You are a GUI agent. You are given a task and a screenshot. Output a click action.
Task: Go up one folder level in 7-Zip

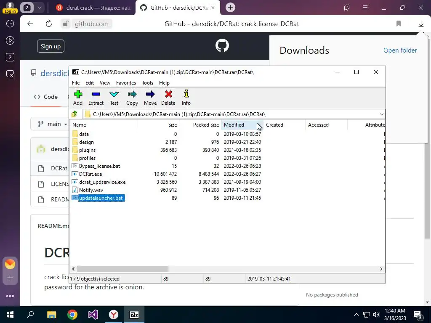tap(74, 114)
